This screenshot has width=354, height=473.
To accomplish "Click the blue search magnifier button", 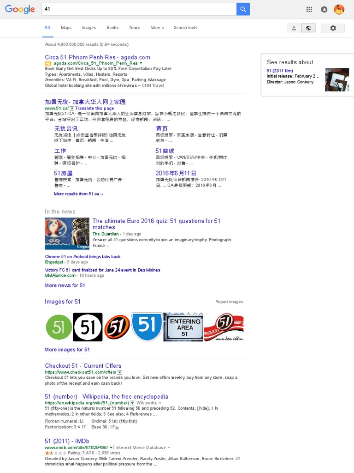I will click(x=243, y=9).
